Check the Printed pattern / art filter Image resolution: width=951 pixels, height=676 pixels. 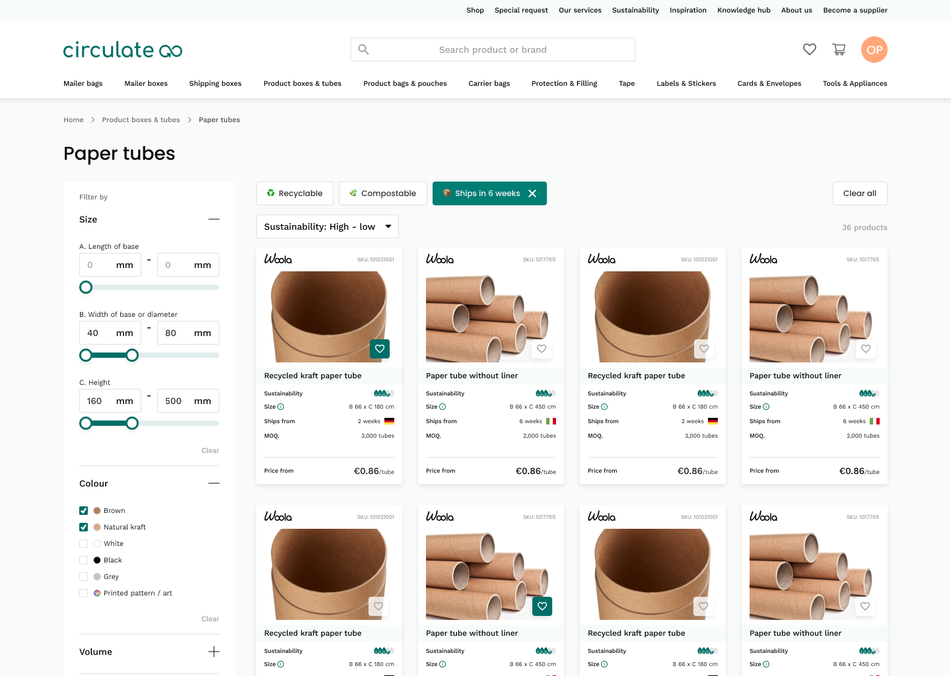point(83,593)
